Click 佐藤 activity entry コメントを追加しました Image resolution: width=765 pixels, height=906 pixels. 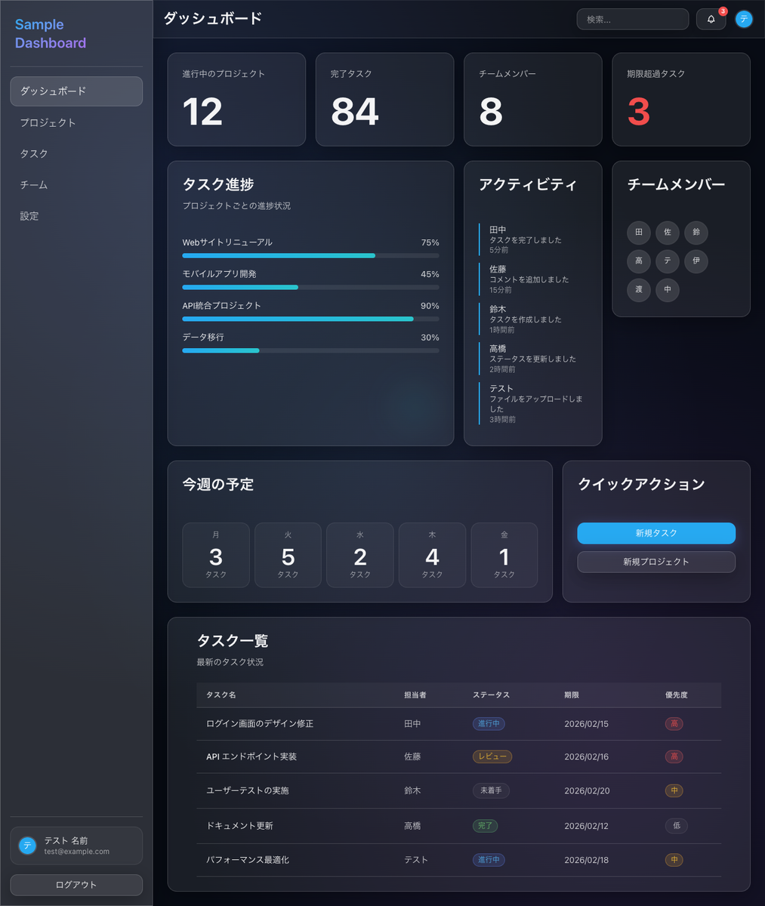tap(533, 279)
